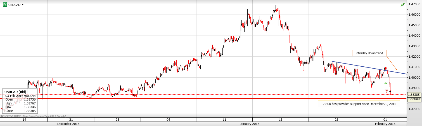
Task: Remove the marker via small red X
Action: click(x=387, y=92)
